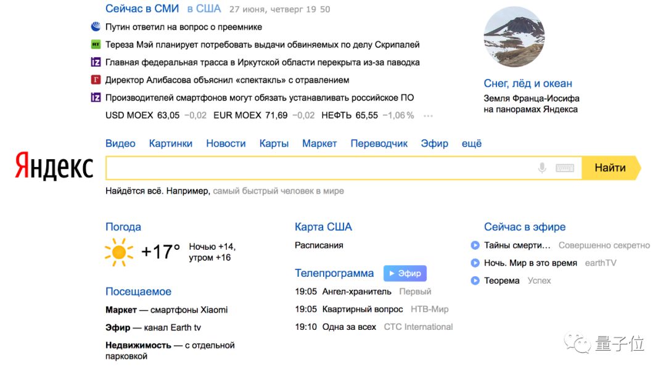Click the sun weather icon

(x=119, y=252)
